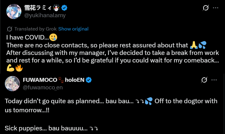Screen dimensions: 225x134
Task: Click FUWAMOCO's blue verified badge
Action: 89,80
